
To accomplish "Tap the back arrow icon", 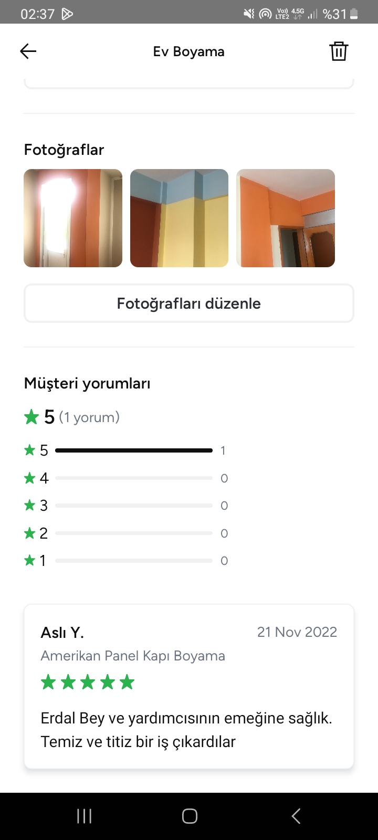I will [28, 51].
